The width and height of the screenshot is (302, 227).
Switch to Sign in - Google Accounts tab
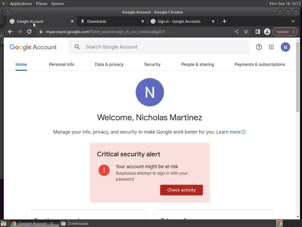click(183, 21)
